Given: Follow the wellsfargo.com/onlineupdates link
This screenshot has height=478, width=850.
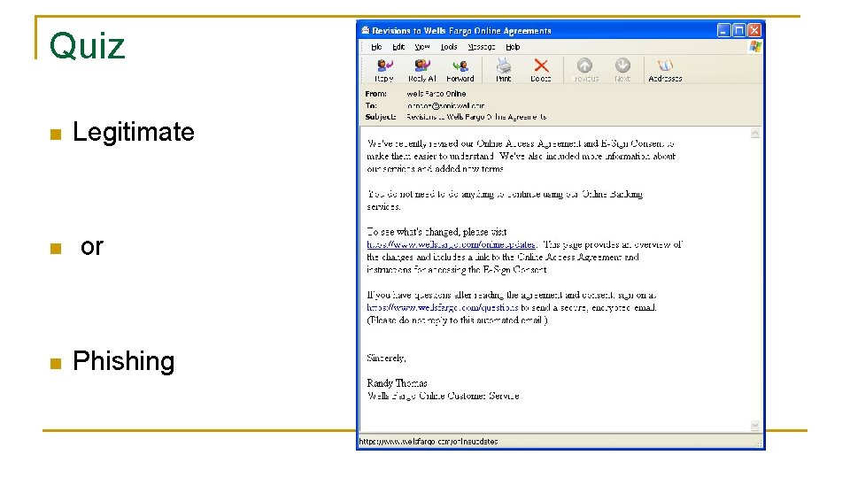Looking at the screenshot, I should pos(451,244).
